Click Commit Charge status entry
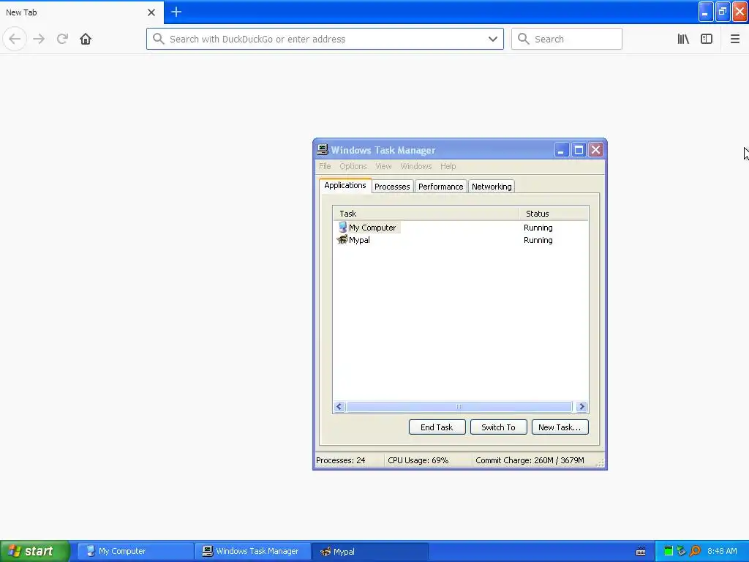The height and width of the screenshot is (562, 749). tap(530, 460)
